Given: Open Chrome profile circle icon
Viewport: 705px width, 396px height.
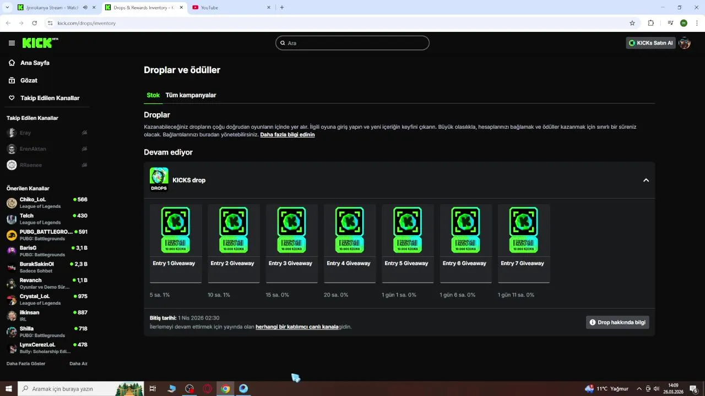Looking at the screenshot, I should point(684,23).
